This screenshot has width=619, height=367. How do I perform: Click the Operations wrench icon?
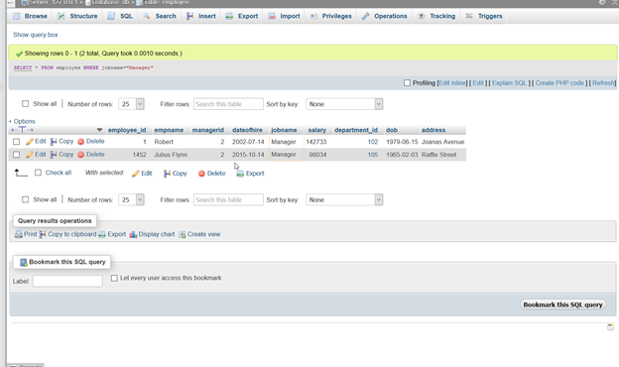366,16
